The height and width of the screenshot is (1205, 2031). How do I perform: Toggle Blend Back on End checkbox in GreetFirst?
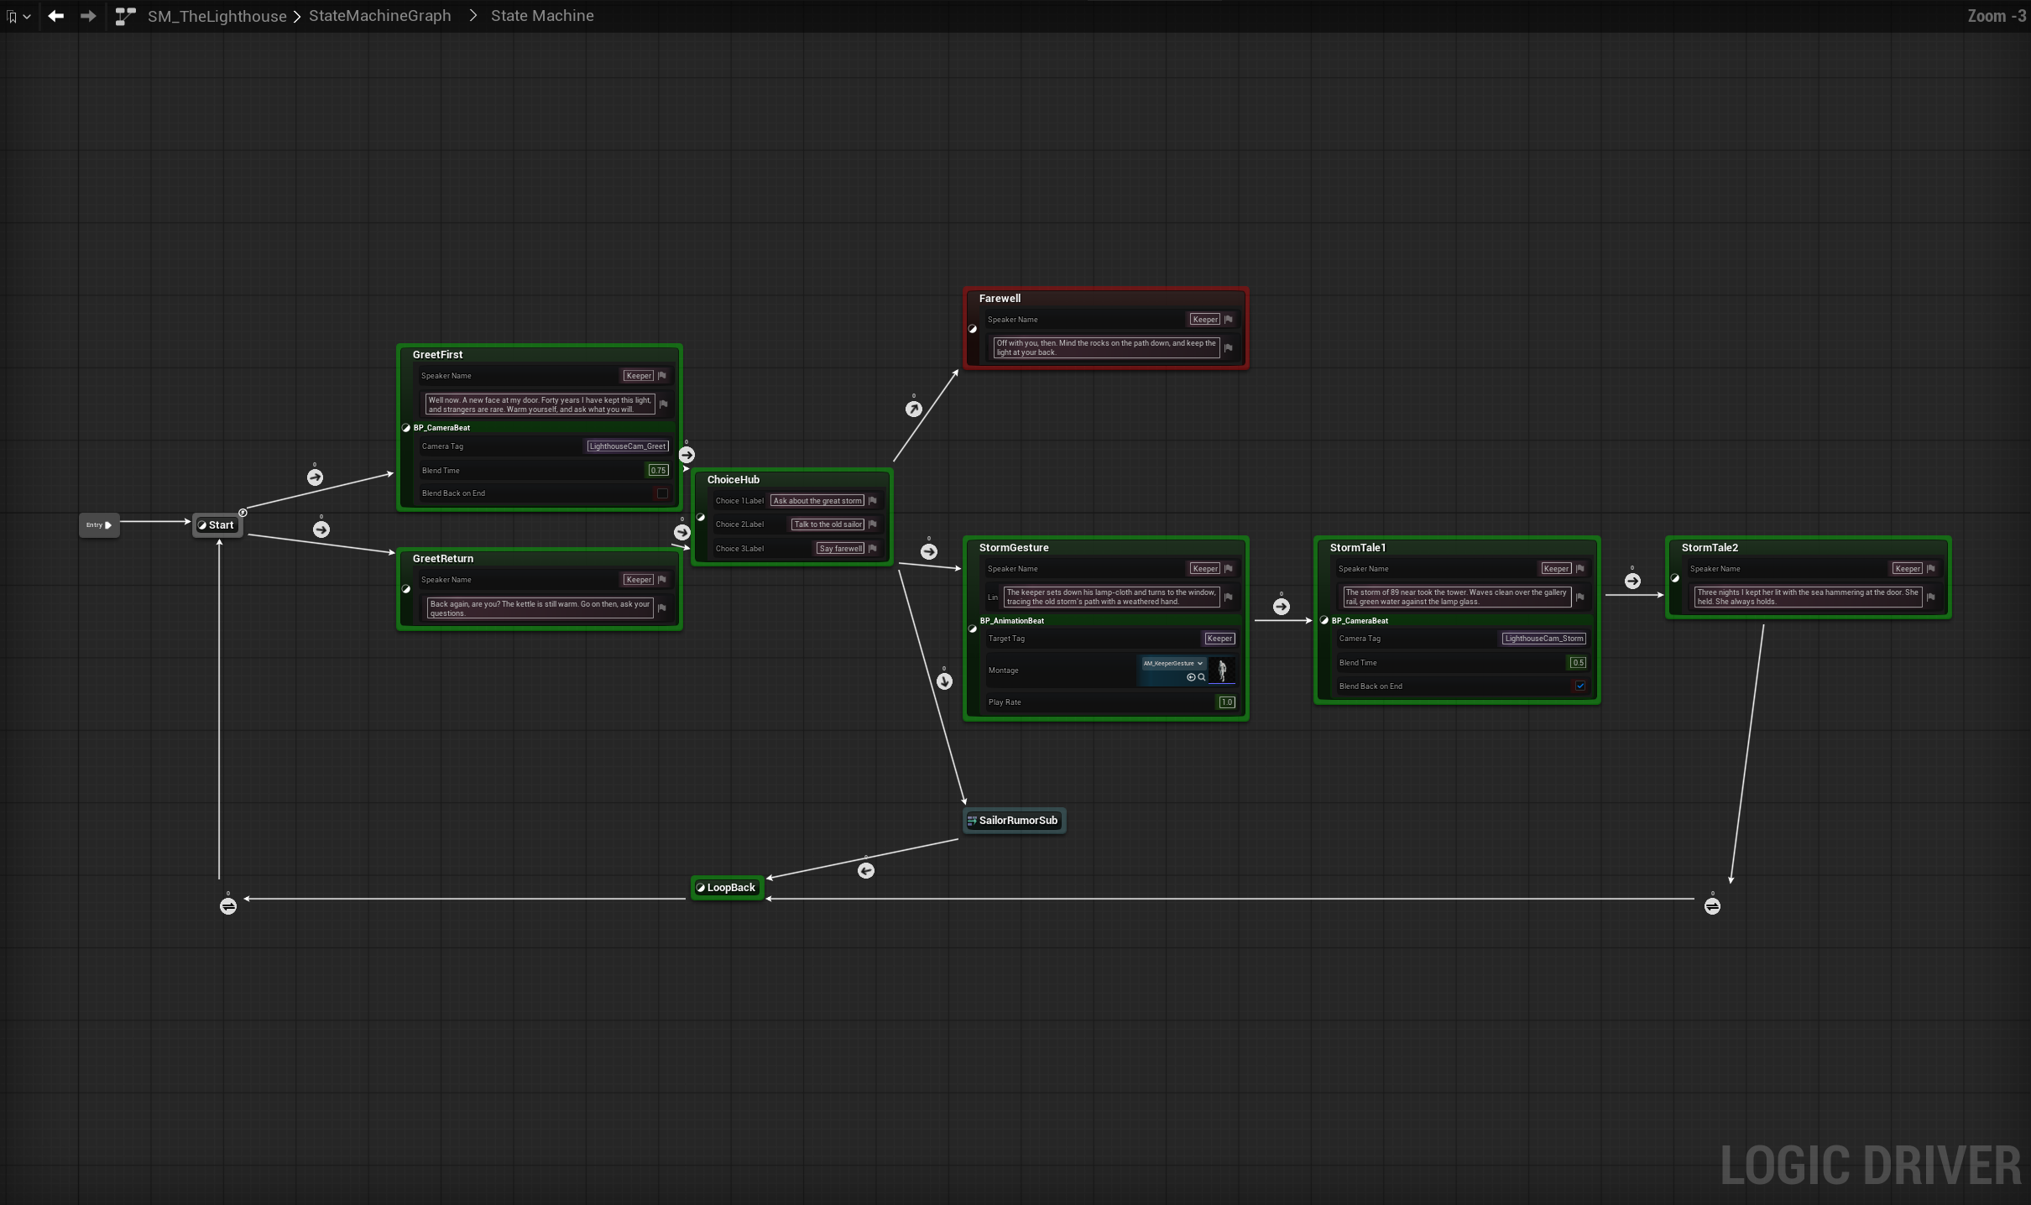pyautogui.click(x=662, y=493)
